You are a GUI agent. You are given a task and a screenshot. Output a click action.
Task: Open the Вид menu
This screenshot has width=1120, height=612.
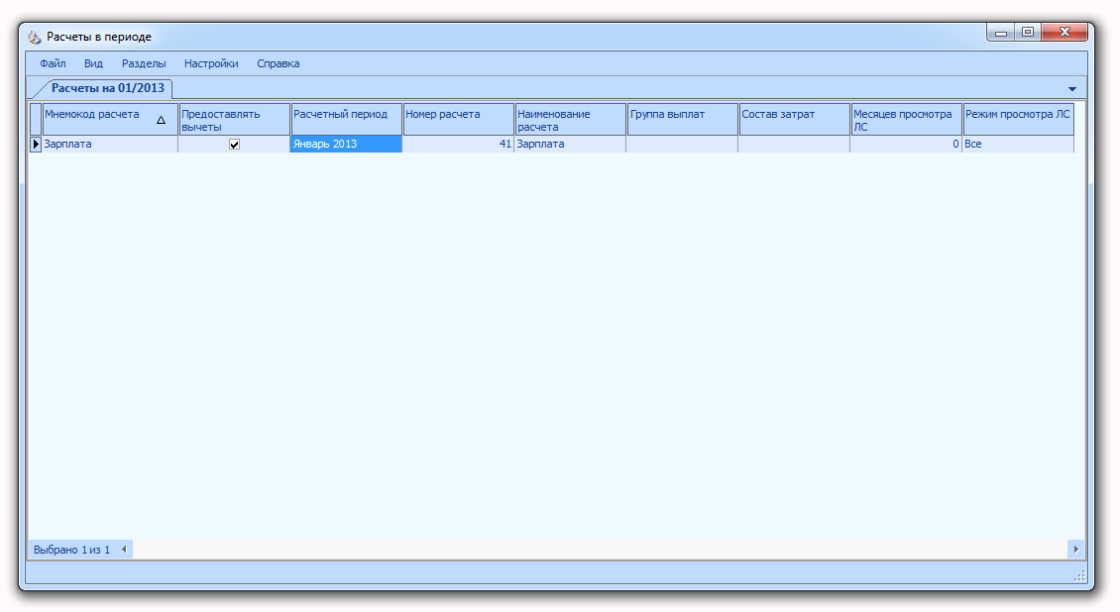[x=93, y=63]
